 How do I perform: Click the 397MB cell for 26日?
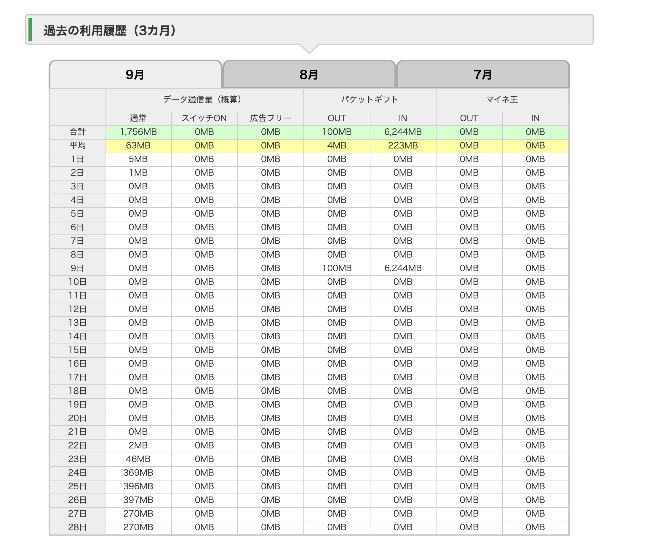click(x=138, y=500)
